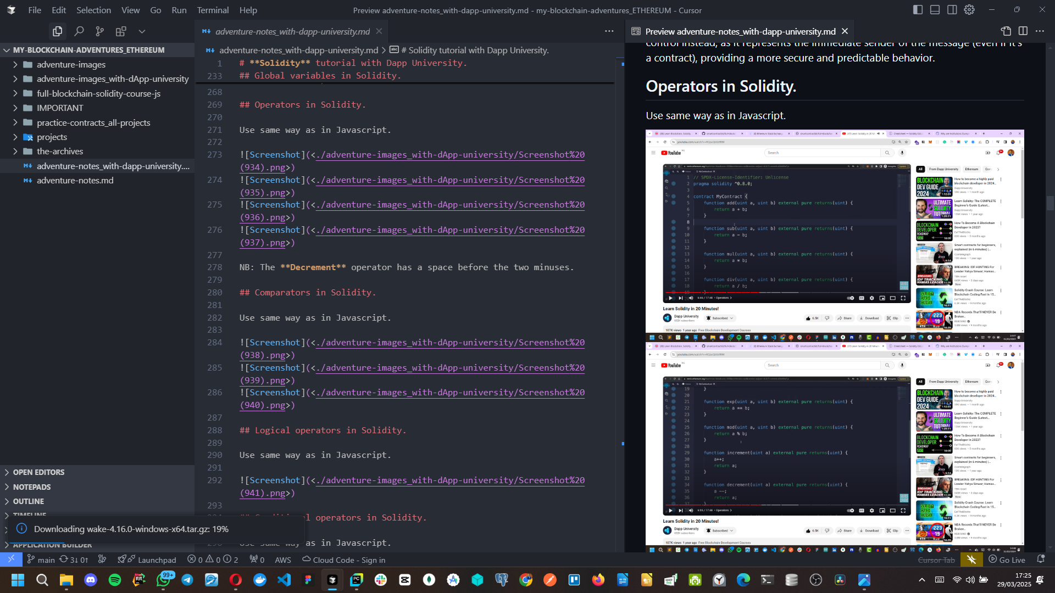Click the split preview editor icon
The image size is (1055, 593).
point(1023,31)
